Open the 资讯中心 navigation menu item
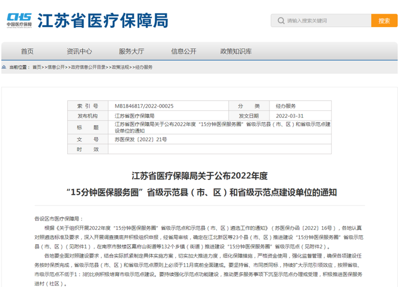The height and width of the screenshot is (287, 400). pyautogui.click(x=79, y=51)
